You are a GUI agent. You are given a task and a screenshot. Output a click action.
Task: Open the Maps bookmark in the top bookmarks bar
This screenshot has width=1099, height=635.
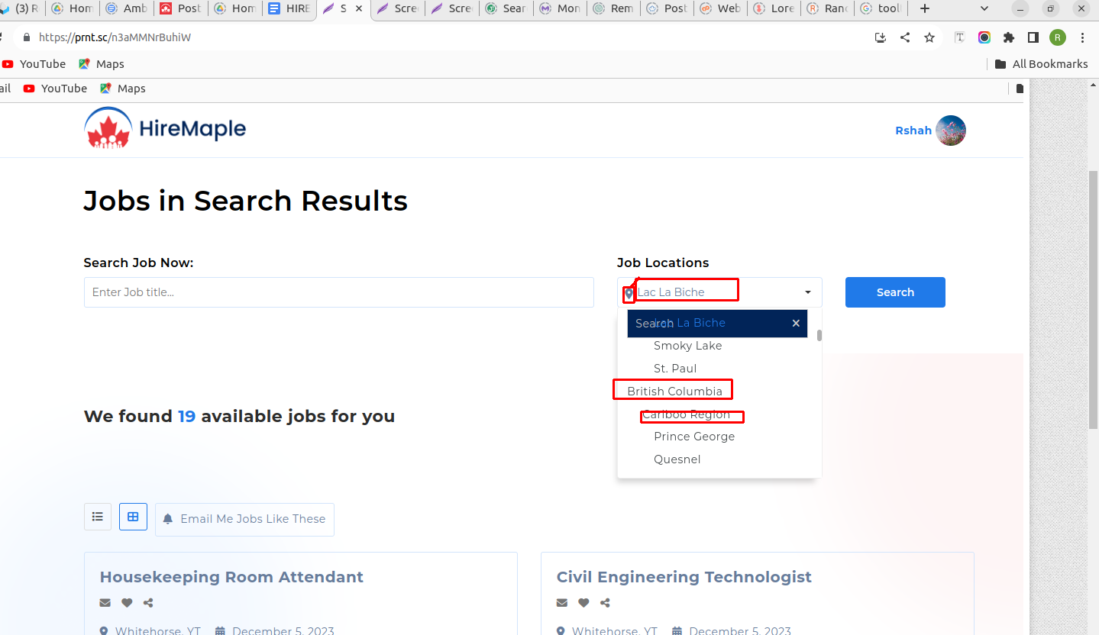[102, 64]
